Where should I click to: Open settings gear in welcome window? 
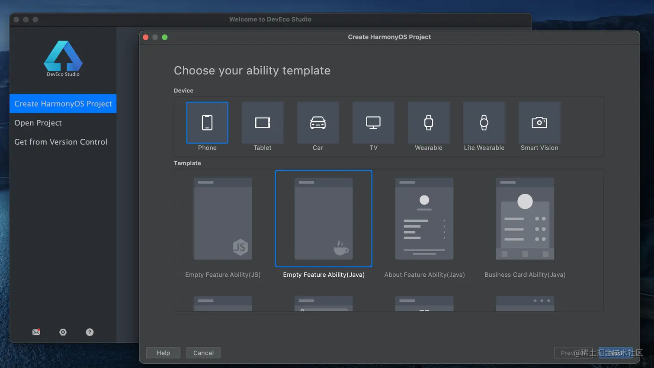click(x=63, y=332)
